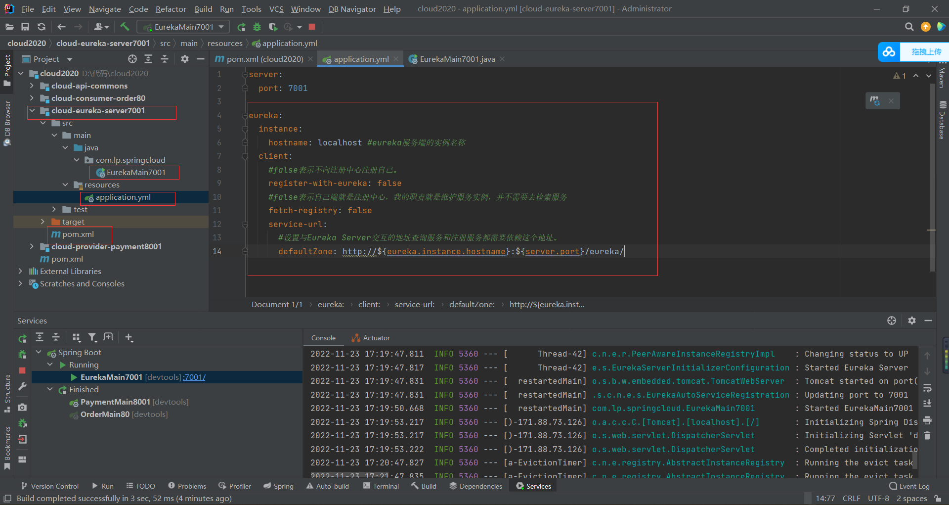
Task: Toggle the Project tool window stripe button
Action: click(7, 69)
